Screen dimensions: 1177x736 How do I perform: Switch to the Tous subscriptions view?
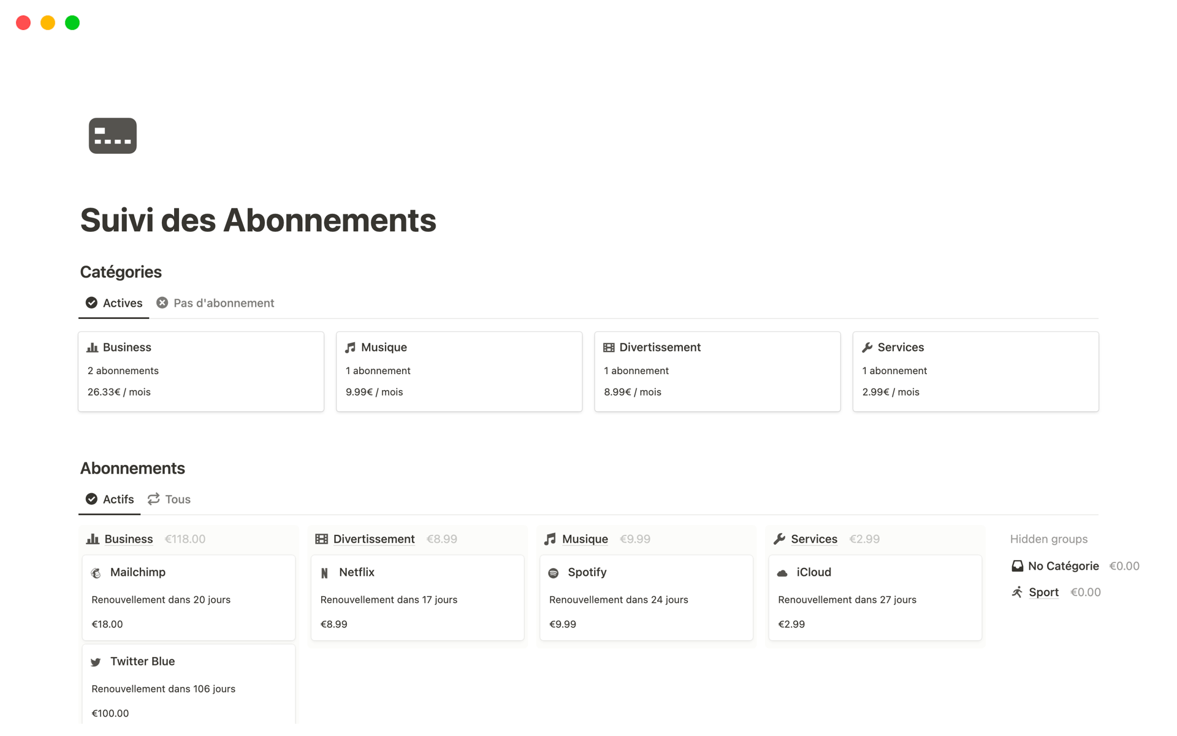[x=170, y=499]
